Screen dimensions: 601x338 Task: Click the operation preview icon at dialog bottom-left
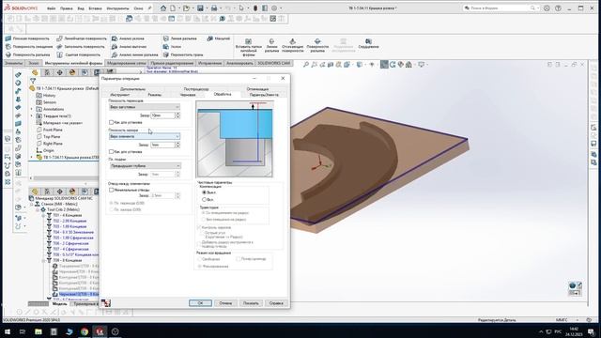106,302
